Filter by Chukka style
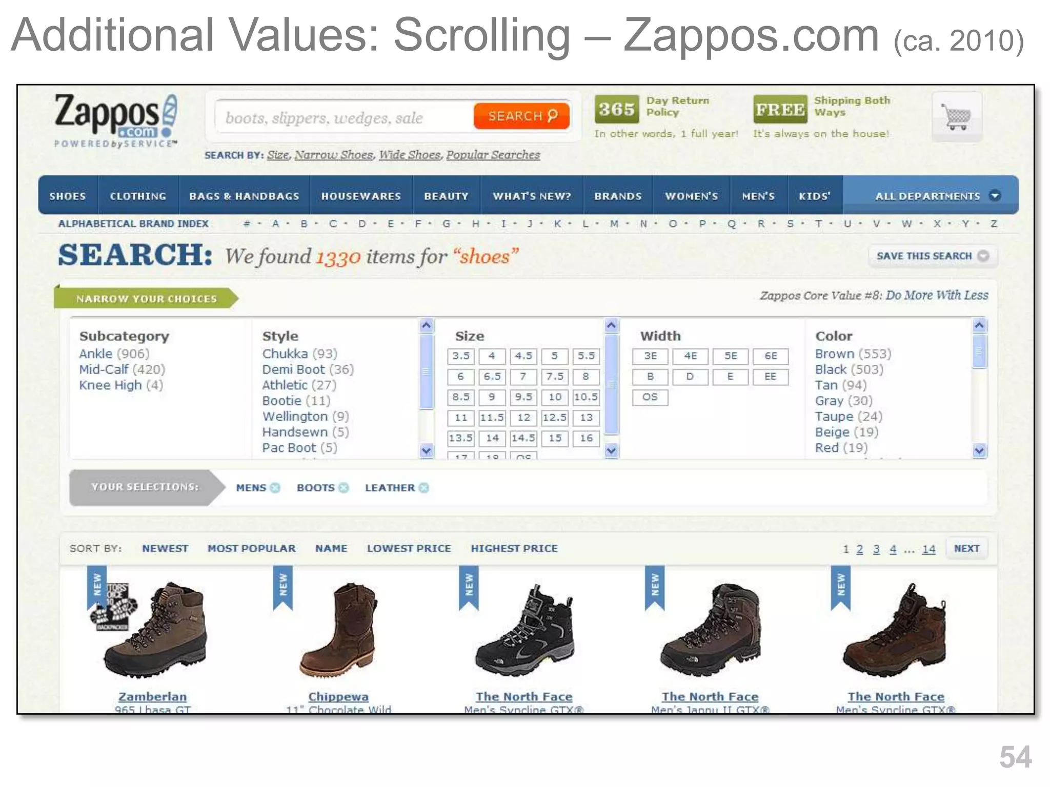The width and height of the screenshot is (1050, 787). click(x=300, y=354)
